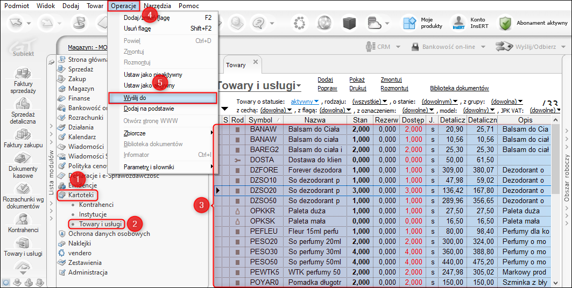Click the Bankowość on-line toolbar button

pos(448,47)
